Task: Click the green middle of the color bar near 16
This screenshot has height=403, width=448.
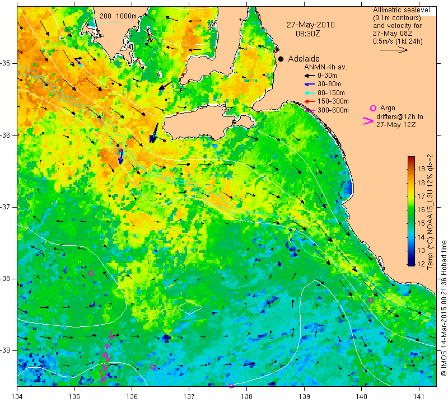Action: (x=411, y=210)
